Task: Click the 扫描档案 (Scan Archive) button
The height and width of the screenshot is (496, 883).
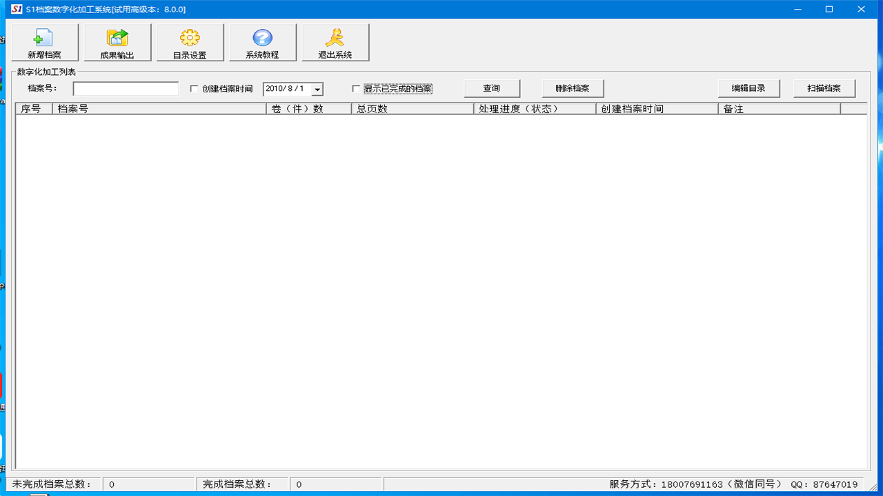Action: click(x=824, y=88)
